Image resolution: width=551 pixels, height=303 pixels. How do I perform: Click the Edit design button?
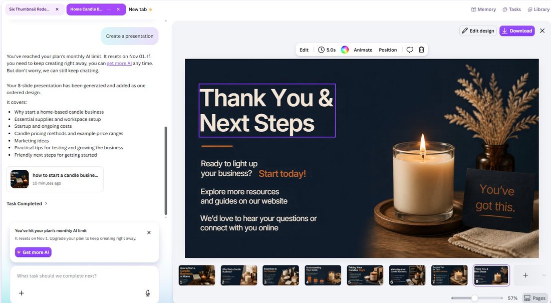pyautogui.click(x=478, y=31)
